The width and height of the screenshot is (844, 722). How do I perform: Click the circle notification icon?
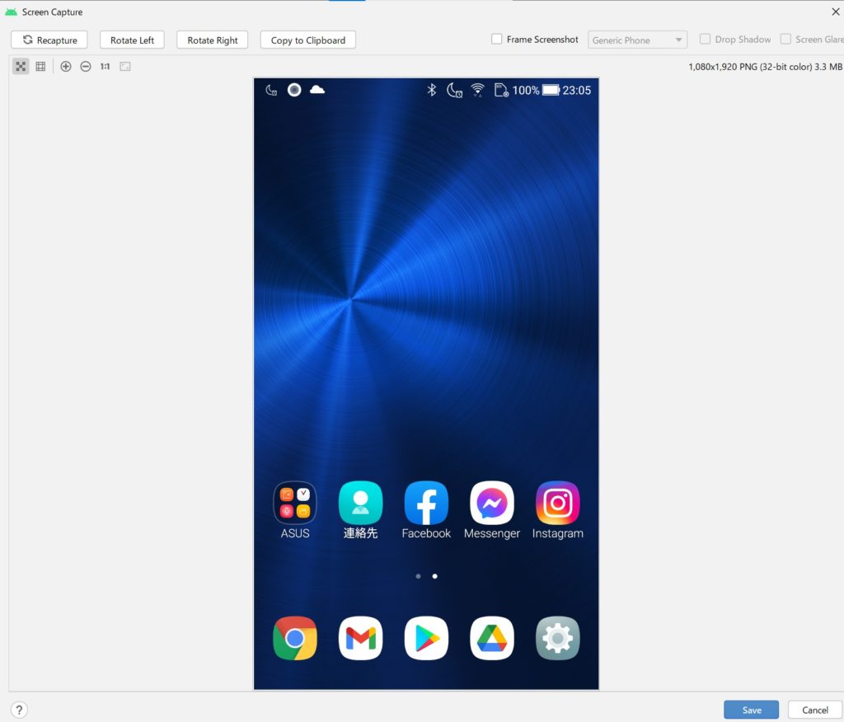tap(294, 89)
